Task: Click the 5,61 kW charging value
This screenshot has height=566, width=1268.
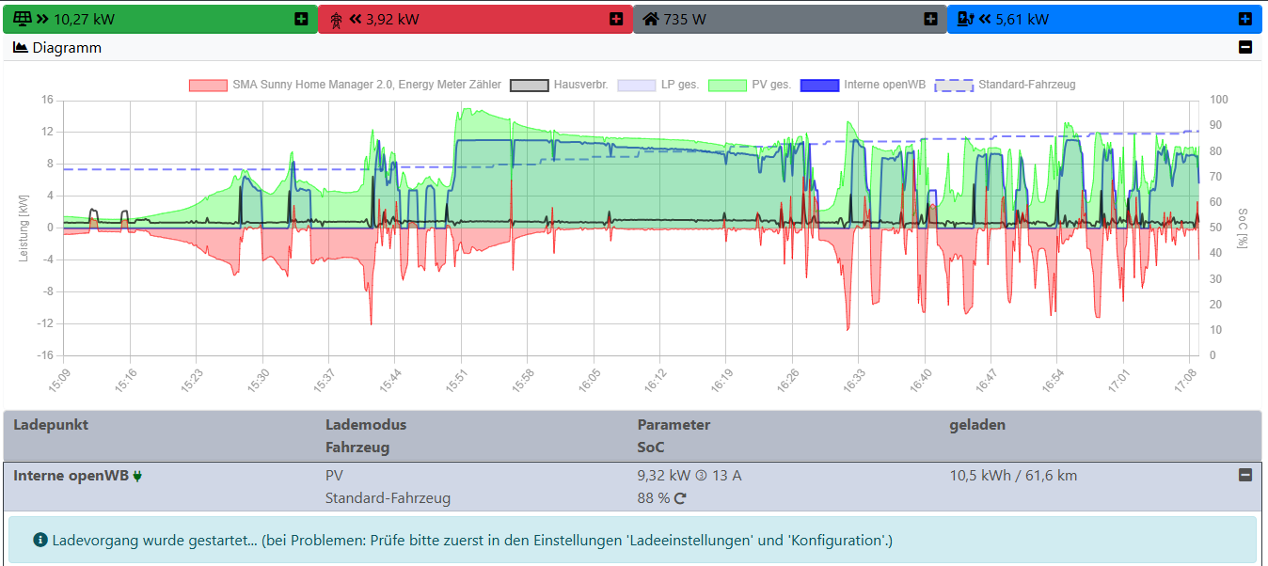Action: pos(1022,19)
